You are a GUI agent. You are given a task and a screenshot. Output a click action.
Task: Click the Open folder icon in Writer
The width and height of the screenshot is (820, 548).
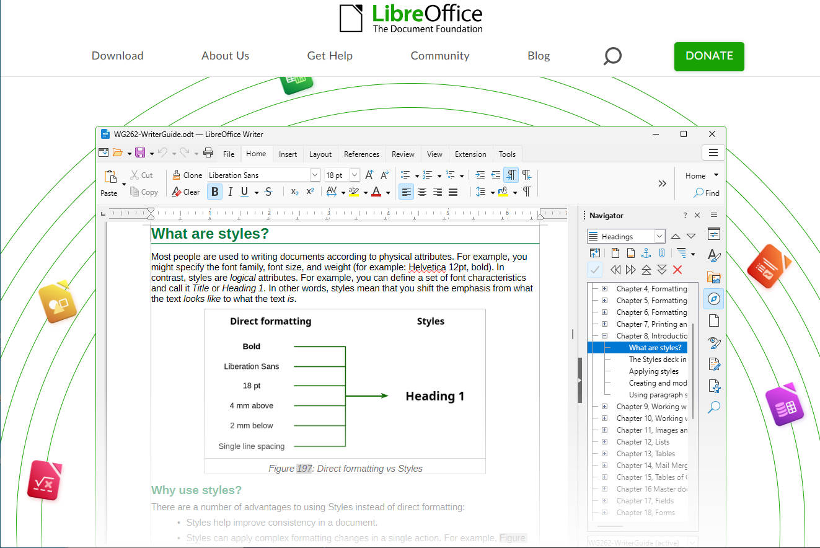pyautogui.click(x=117, y=153)
